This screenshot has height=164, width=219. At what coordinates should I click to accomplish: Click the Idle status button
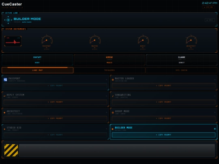tap(210, 20)
